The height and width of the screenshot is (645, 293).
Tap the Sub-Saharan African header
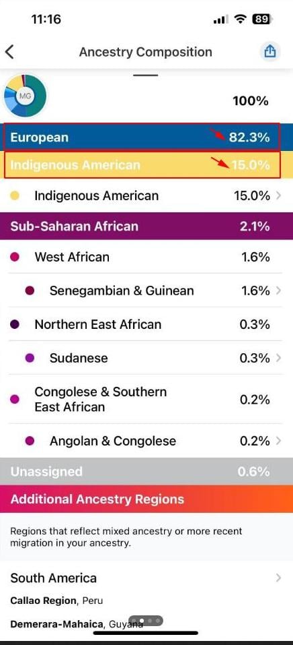(146, 226)
